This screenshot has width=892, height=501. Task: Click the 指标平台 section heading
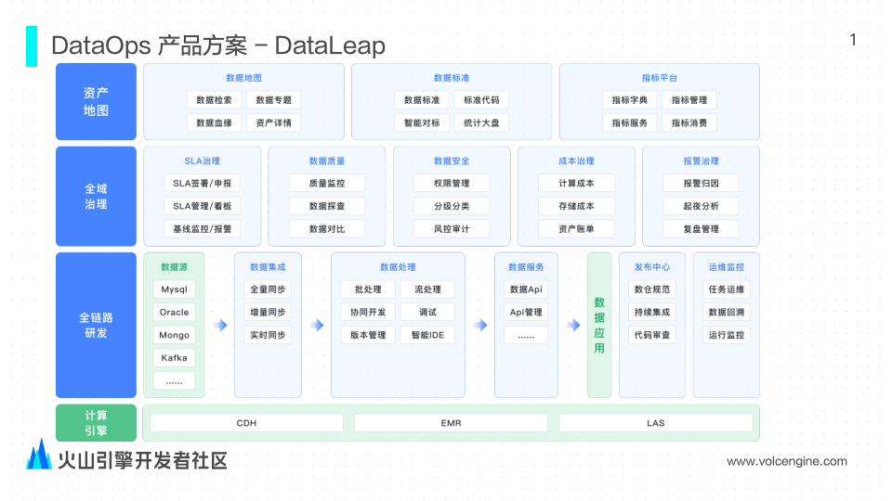660,78
